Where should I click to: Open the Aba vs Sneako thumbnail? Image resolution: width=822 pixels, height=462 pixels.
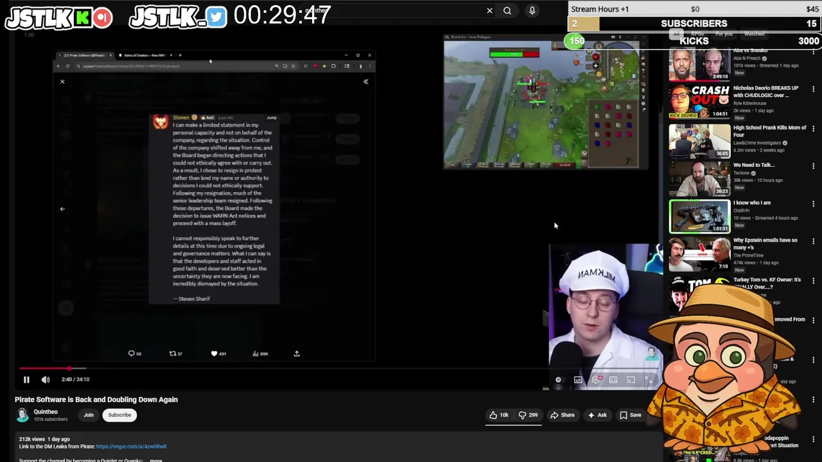(699, 64)
